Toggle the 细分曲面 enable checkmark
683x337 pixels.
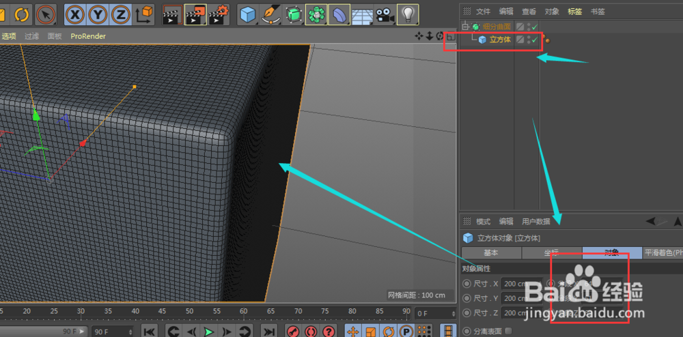[535, 27]
